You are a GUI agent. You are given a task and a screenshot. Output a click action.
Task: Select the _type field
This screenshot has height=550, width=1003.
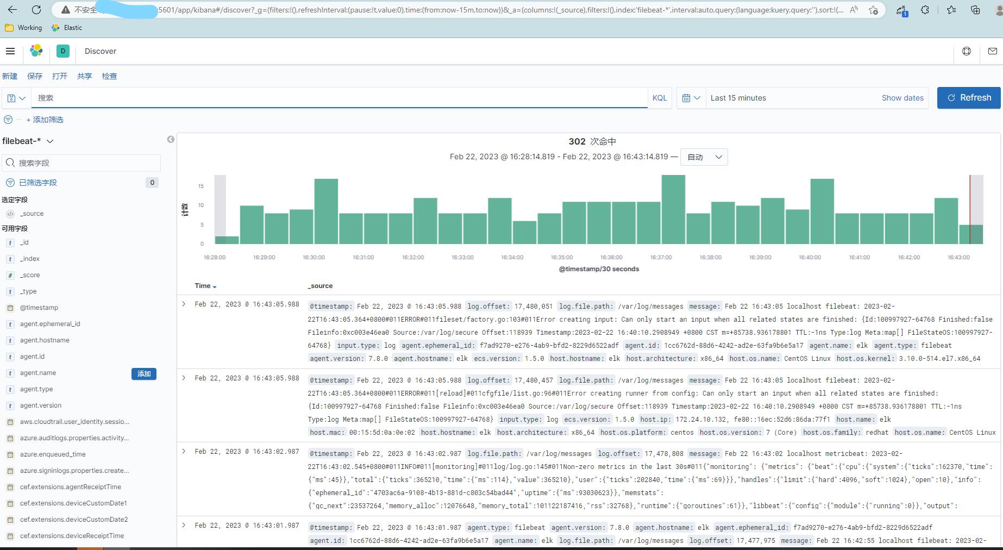(28, 291)
